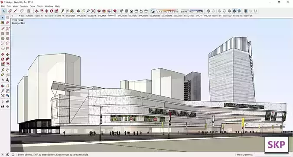Screen dimensions: 293x157
Task: Switch to Scene 17 tab
Action: click(x=39, y=16)
